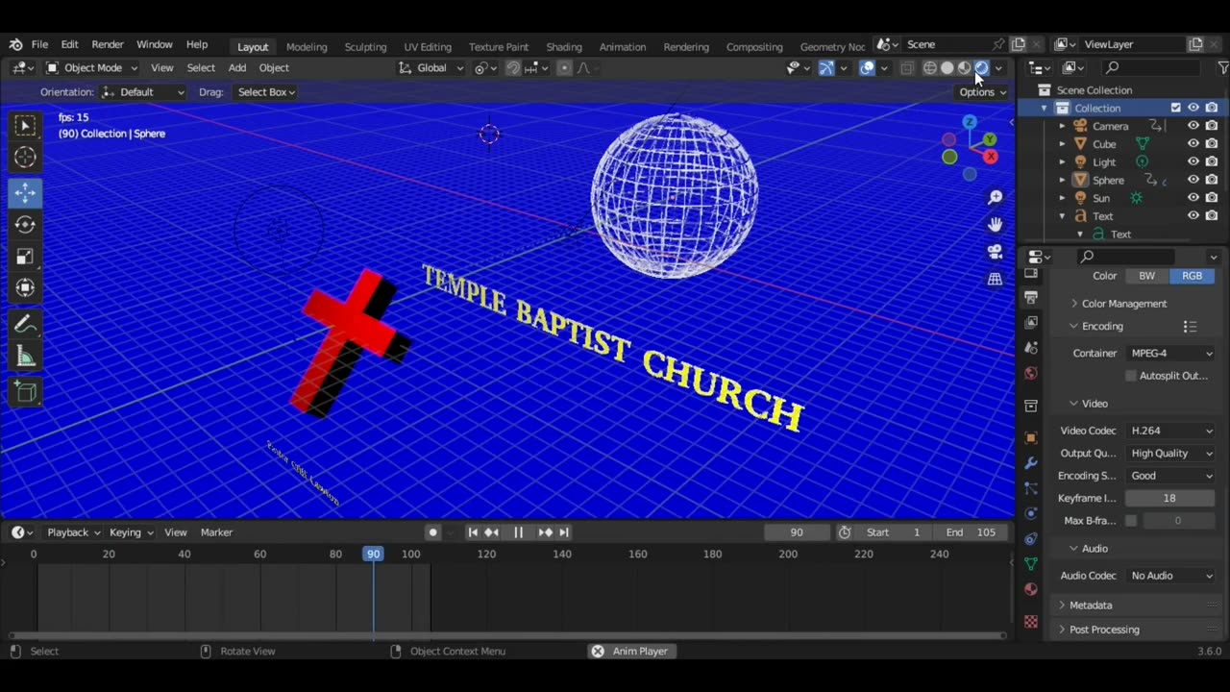
Task: Switch to the Shading workspace tab
Action: point(564,47)
